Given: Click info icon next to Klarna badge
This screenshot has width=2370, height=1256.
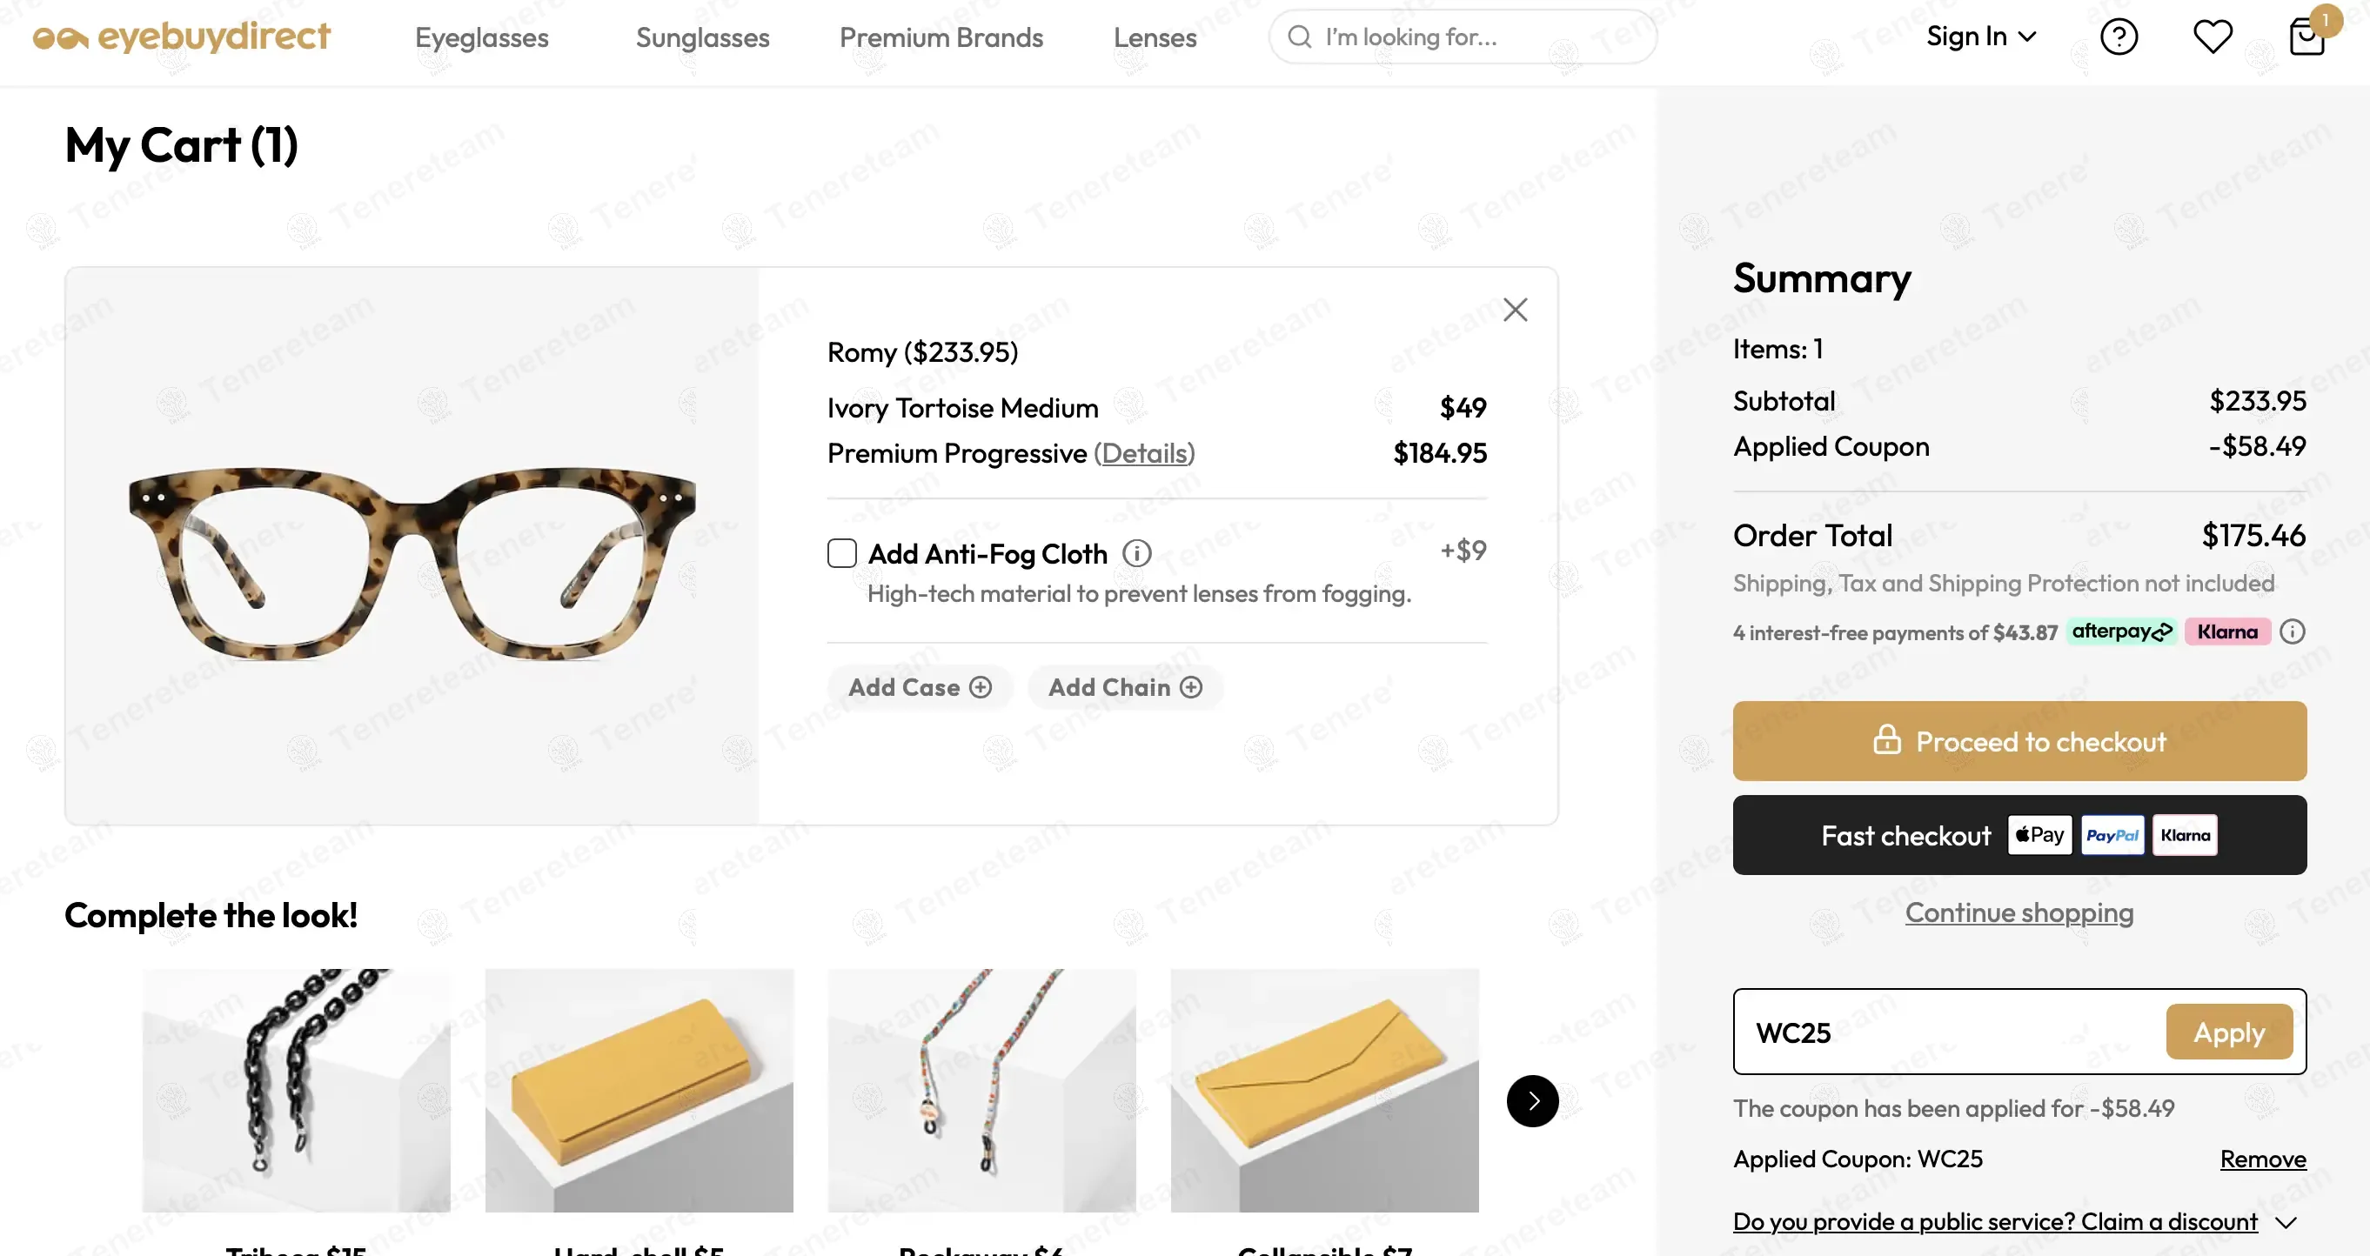Looking at the screenshot, I should click(2292, 631).
